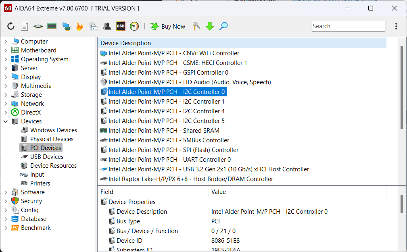
Task: Expand the Operating System tree node
Action: tap(6, 59)
